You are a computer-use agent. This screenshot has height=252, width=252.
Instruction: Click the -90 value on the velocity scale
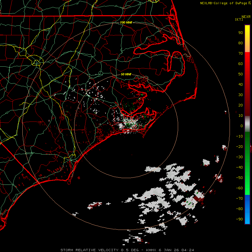tap(239, 219)
